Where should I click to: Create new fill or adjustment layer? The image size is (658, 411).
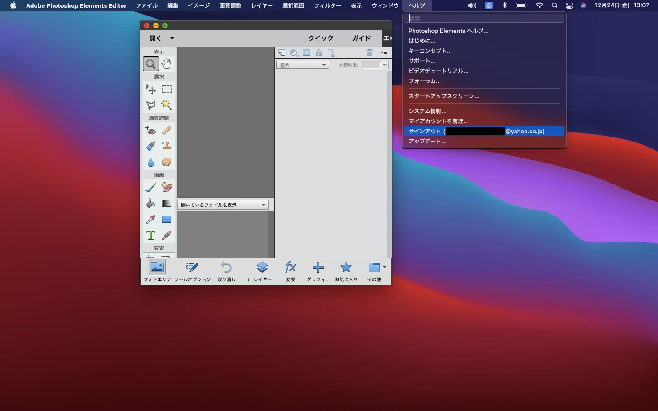tap(294, 53)
